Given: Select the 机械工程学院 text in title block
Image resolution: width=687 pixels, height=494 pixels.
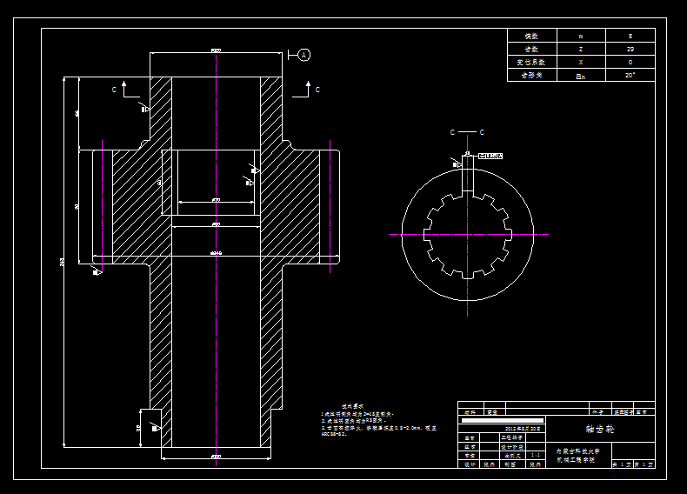Looking at the screenshot, I should tap(576, 460).
